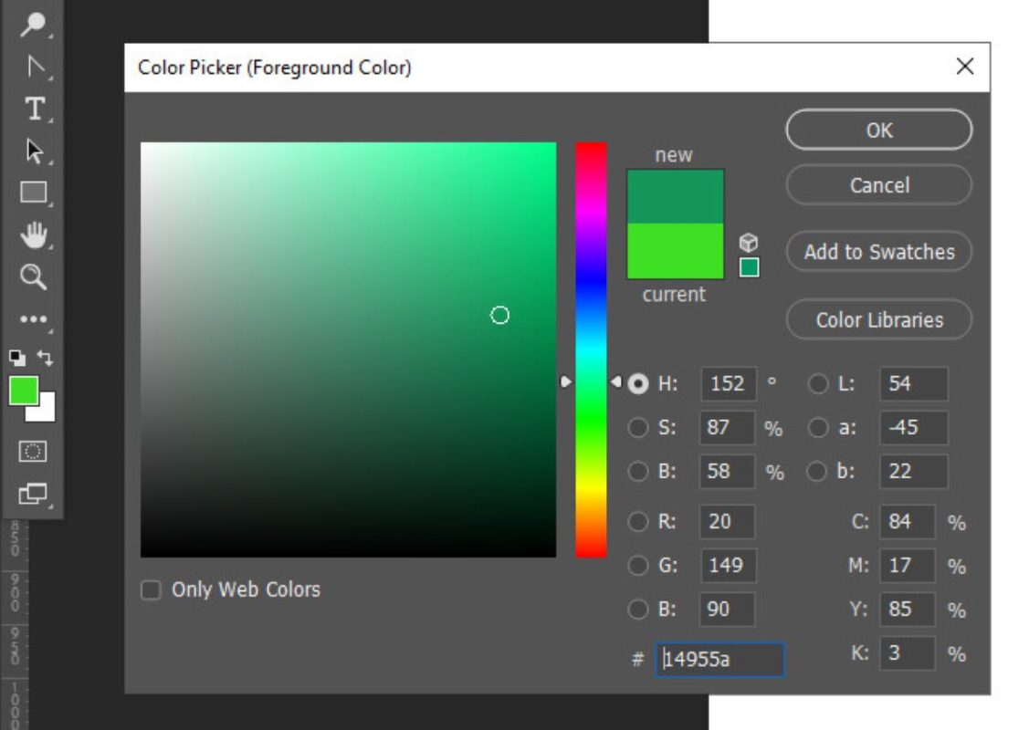Select the Pen tool in toolbar
Screen dimensions: 1029x730
click(34, 66)
